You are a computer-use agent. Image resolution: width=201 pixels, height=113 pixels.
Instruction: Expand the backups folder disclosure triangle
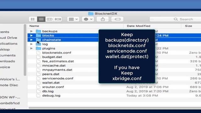pos(31,31)
